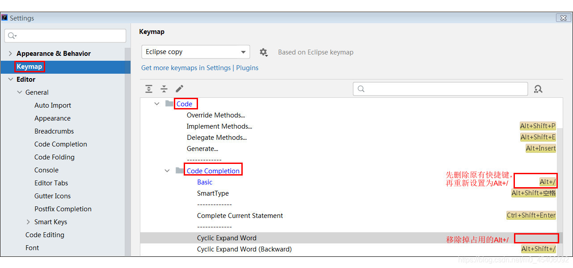The image size is (573, 268).
Task: Click the magnifier icon in keymap action search
Action: [361, 89]
